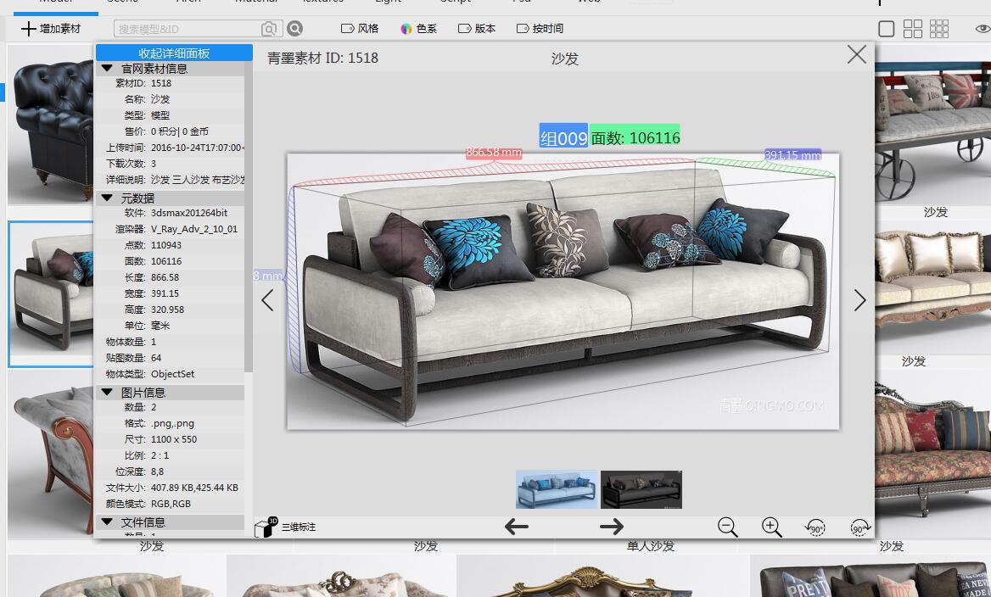Click the 详细说明 description row
This screenshot has height=597, width=991.
(x=170, y=180)
